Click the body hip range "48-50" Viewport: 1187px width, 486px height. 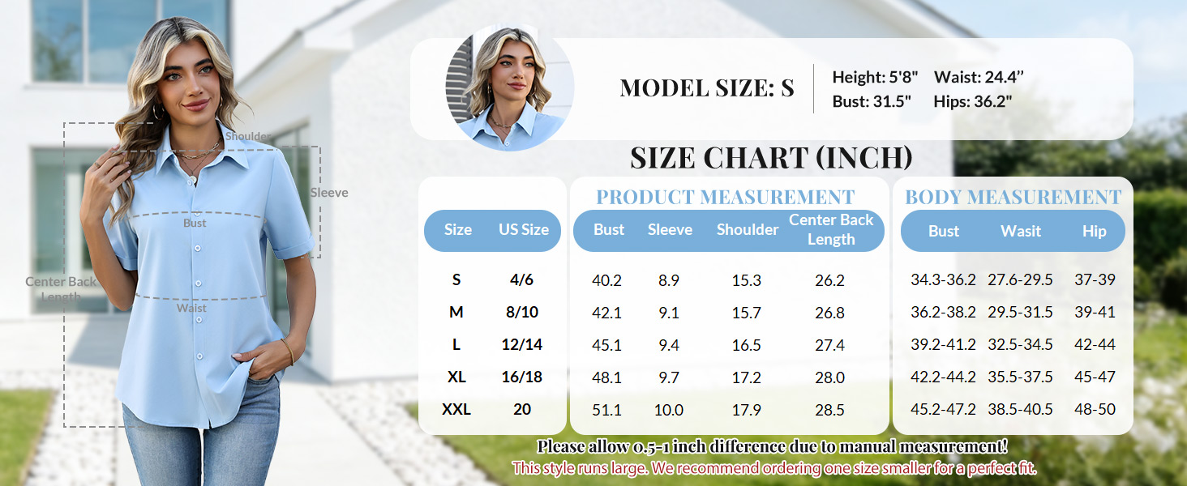1095,409
